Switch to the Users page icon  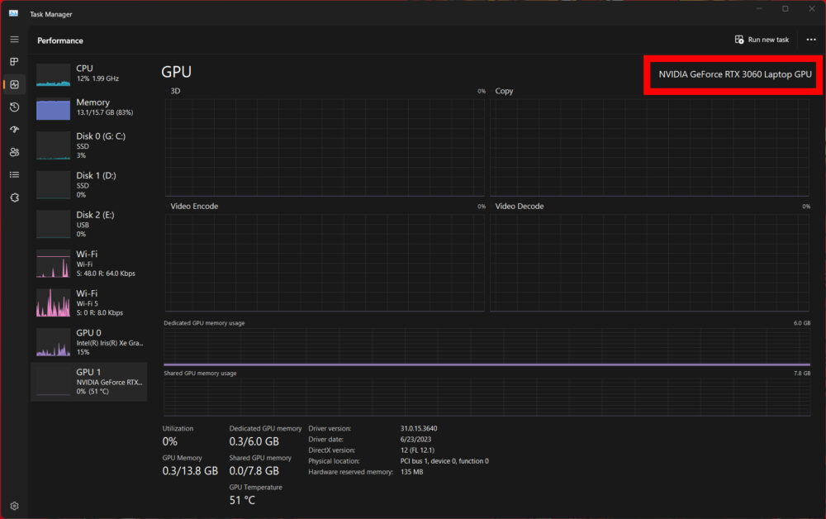pos(14,152)
